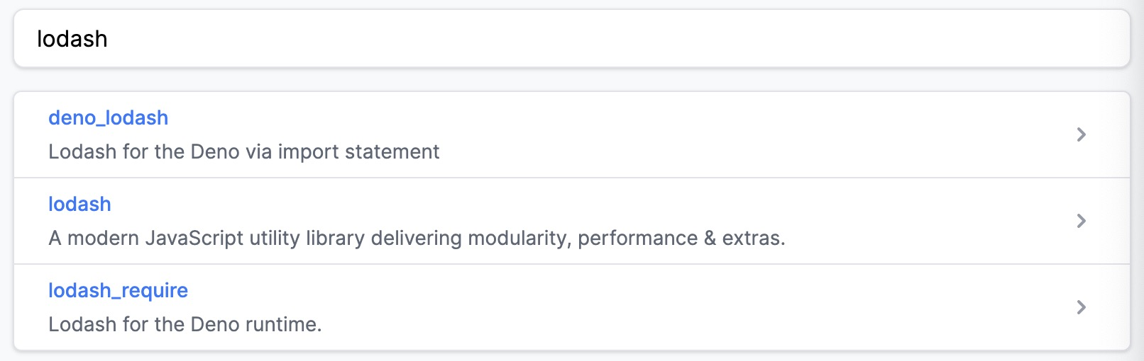The height and width of the screenshot is (361, 1144).
Task: Click the search field containing lodash
Action: pos(571,39)
